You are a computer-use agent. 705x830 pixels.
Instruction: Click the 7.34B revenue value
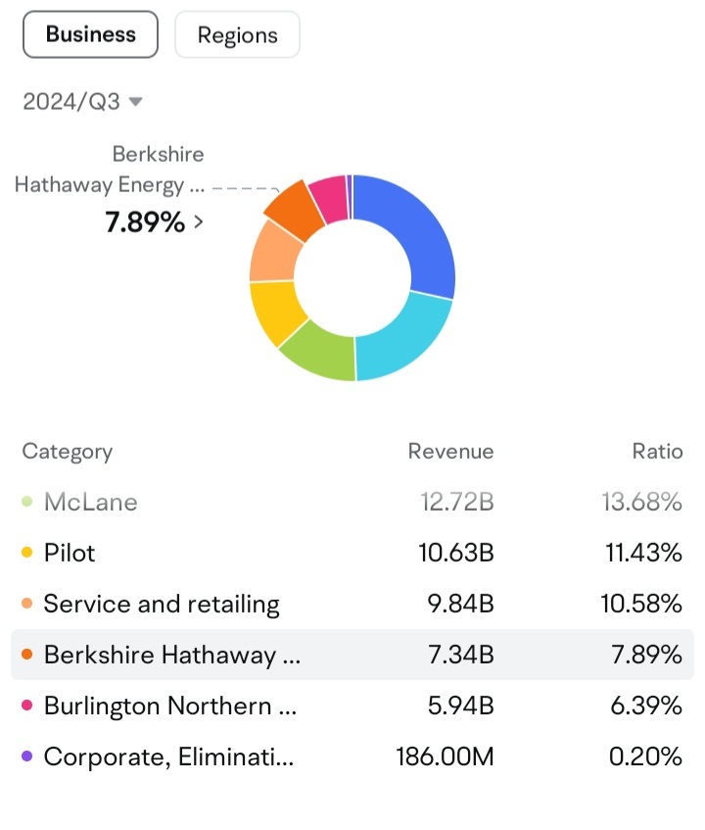[460, 655]
